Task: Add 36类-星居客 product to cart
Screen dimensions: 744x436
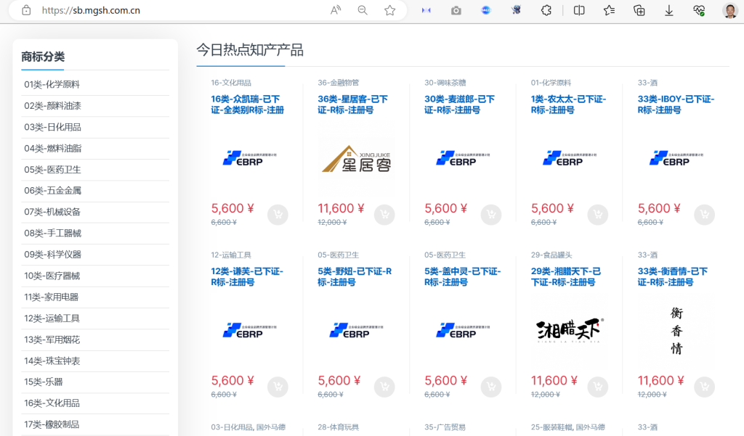Action: coord(384,215)
